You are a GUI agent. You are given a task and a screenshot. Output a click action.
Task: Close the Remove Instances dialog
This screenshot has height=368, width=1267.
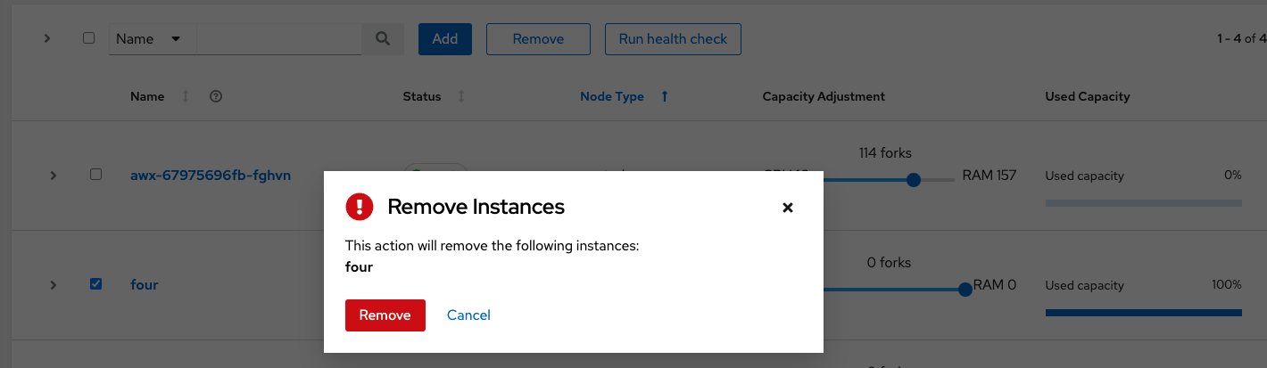point(787,208)
